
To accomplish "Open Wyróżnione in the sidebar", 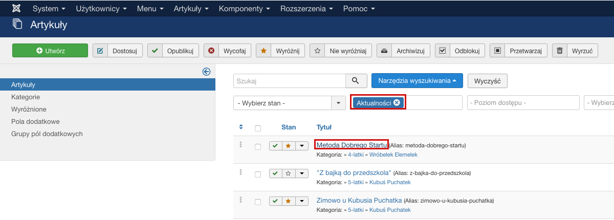I will (29, 109).
